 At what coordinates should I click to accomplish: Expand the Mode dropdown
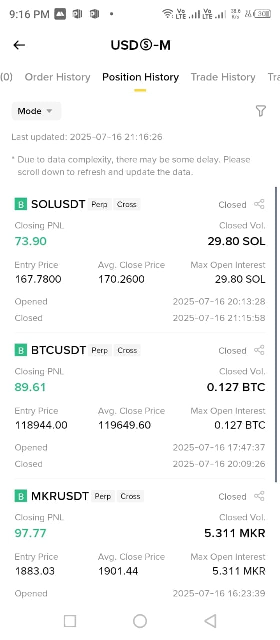[36, 111]
